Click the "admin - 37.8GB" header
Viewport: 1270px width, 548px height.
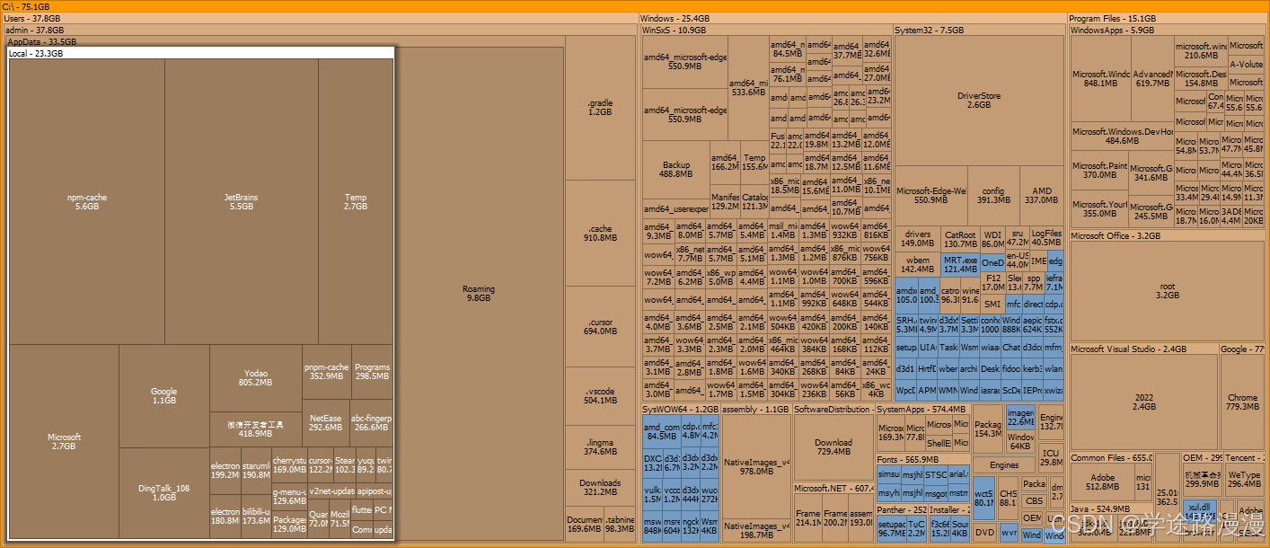(x=34, y=30)
